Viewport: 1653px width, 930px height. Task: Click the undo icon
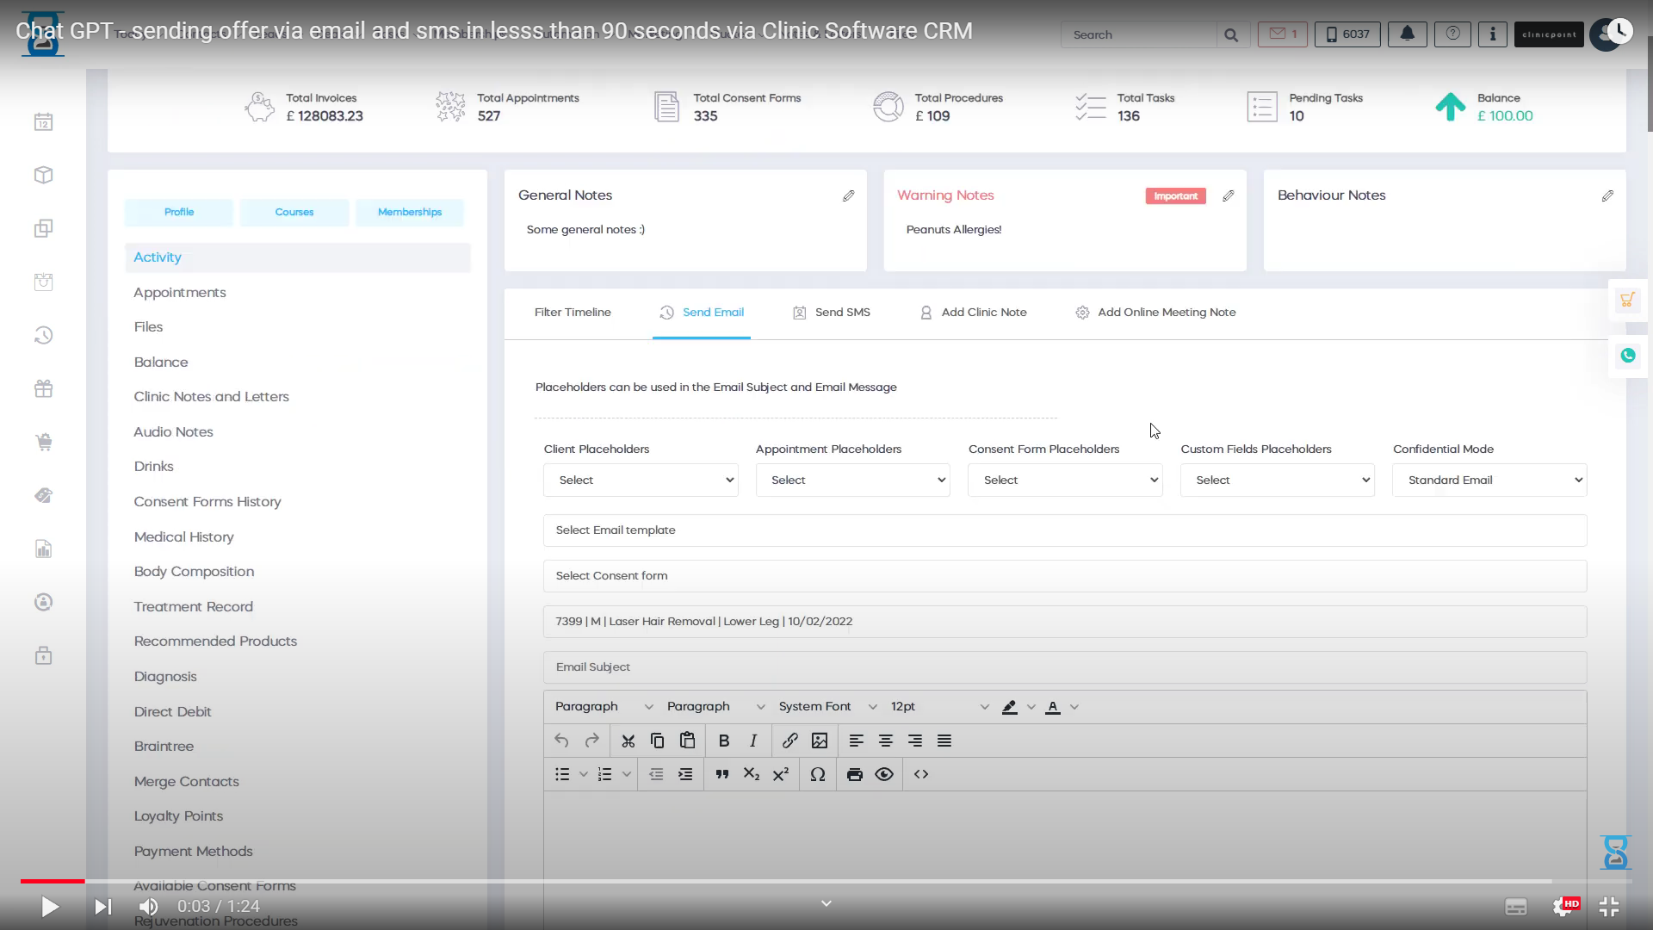562,741
